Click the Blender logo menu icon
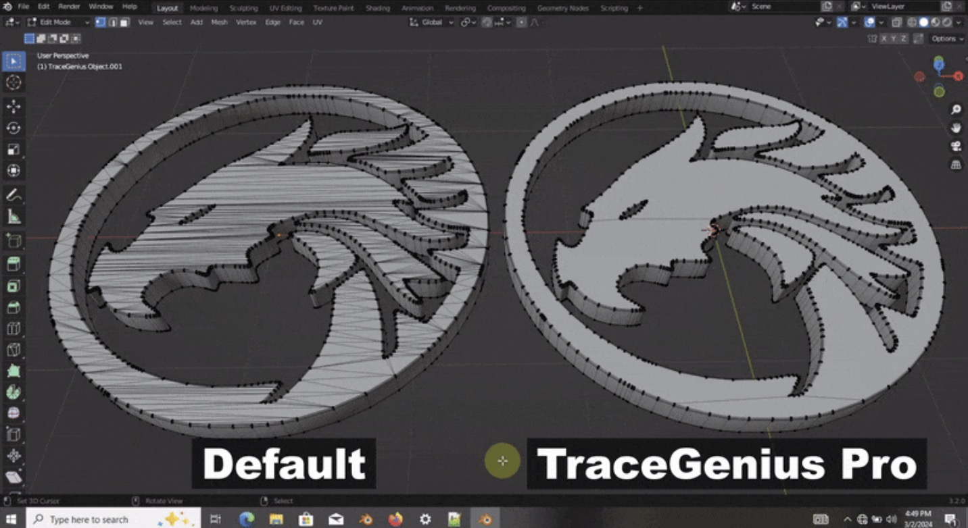 click(7, 7)
